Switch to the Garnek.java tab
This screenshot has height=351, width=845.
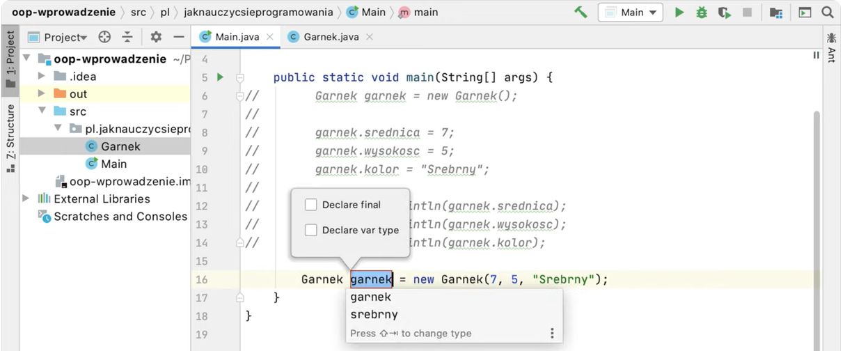[331, 37]
